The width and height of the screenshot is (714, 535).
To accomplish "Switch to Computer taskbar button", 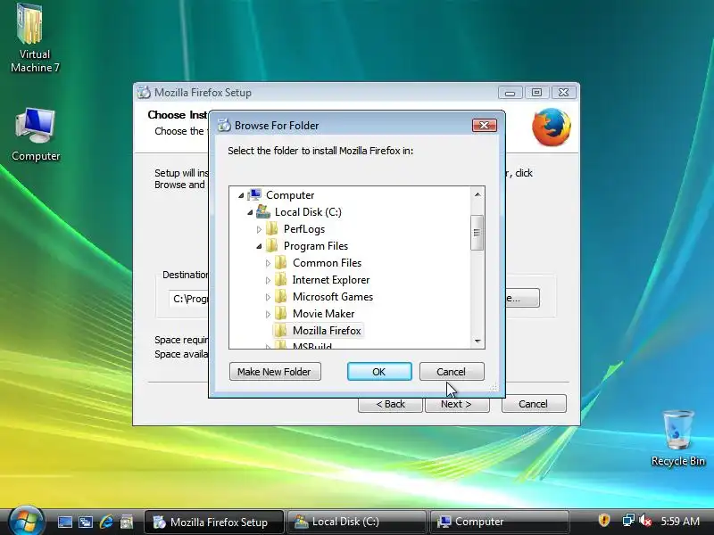I will 500,522.
